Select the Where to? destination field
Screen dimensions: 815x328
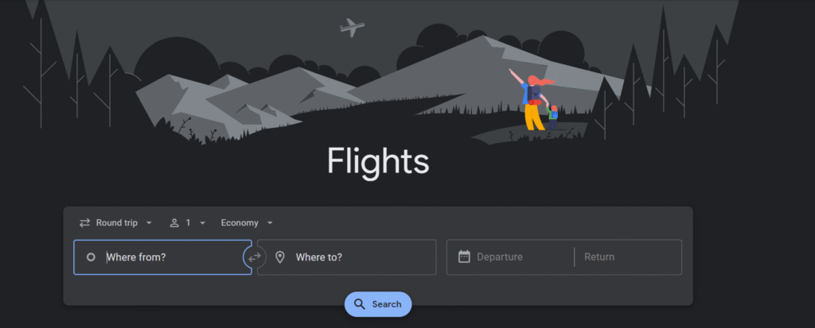(347, 257)
